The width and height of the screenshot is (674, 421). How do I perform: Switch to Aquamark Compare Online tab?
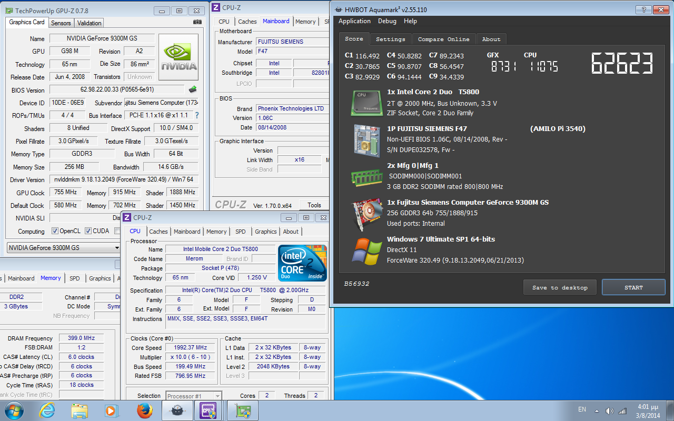click(x=443, y=39)
